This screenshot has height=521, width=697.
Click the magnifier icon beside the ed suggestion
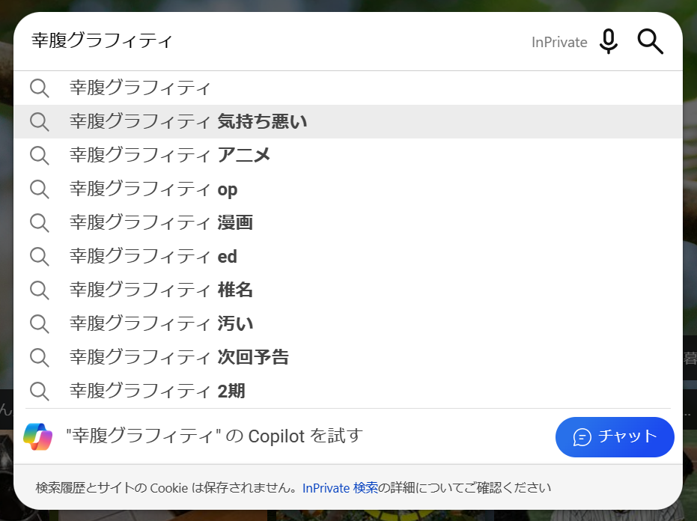pyautogui.click(x=40, y=257)
